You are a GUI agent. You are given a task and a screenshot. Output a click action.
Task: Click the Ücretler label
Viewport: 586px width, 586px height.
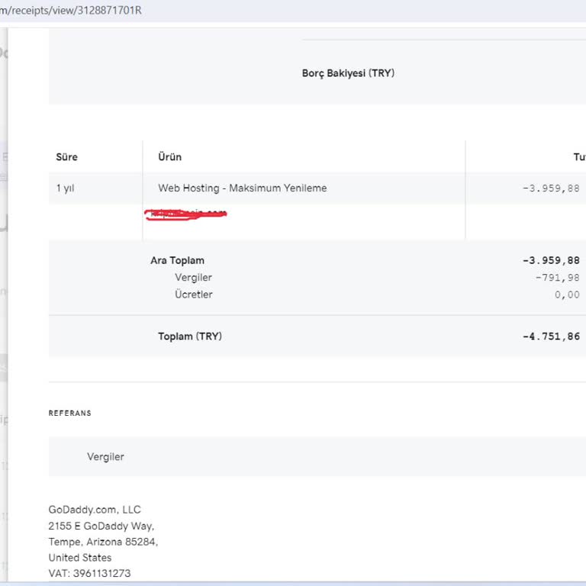pos(193,295)
